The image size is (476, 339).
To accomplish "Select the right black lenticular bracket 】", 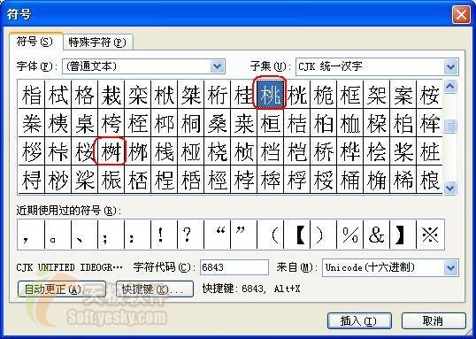I will [x=403, y=235].
